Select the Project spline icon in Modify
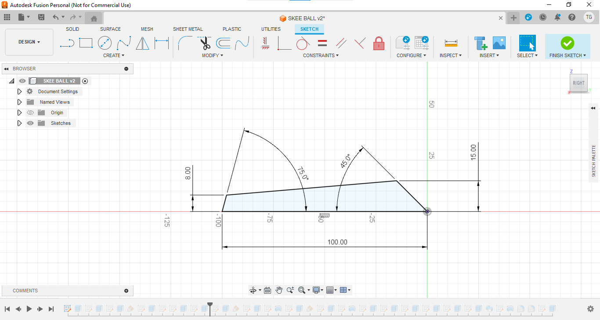Viewport: 600px width, 320px height. coord(242,43)
